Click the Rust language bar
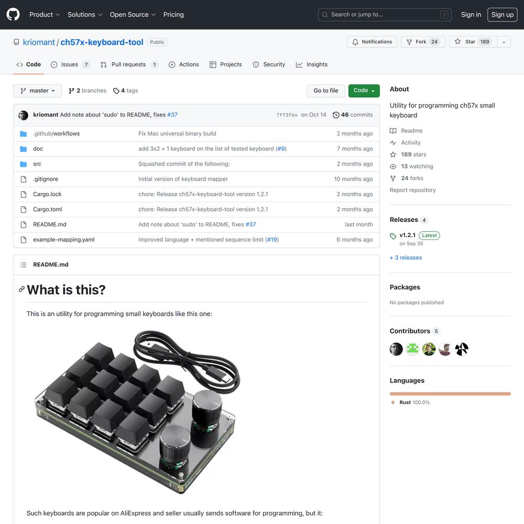The width and height of the screenshot is (524, 524). click(x=450, y=394)
